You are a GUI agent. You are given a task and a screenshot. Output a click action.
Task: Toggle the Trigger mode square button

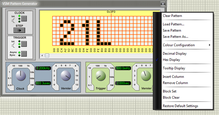[x=24, y=44]
